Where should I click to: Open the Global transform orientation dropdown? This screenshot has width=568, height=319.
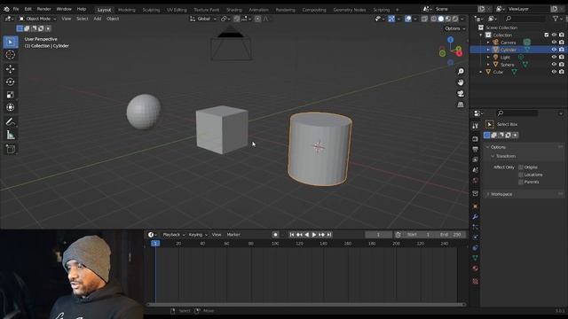pyautogui.click(x=203, y=19)
